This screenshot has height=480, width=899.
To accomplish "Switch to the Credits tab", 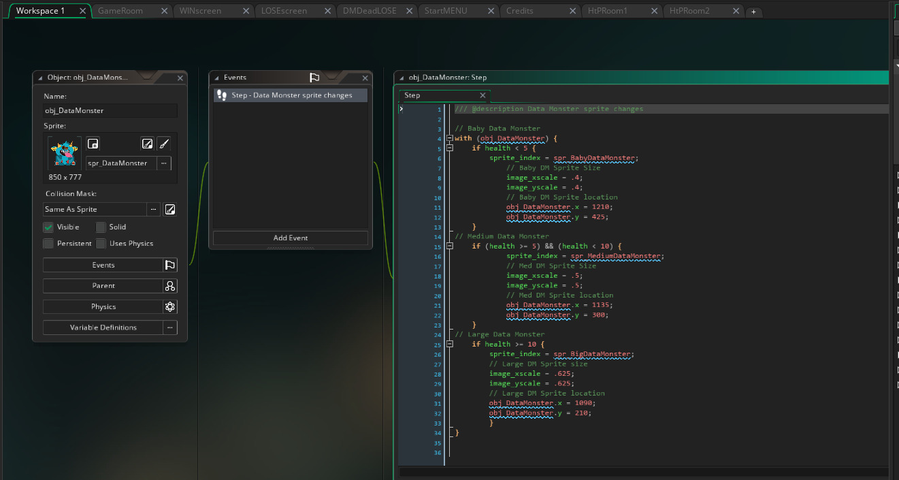I will coord(520,11).
